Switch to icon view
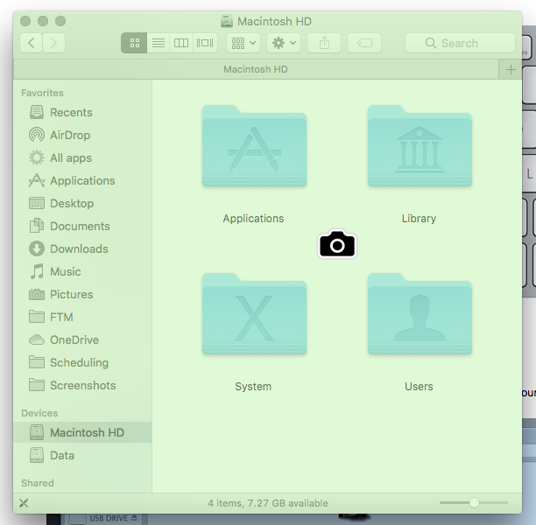This screenshot has width=536, height=525. click(x=134, y=43)
